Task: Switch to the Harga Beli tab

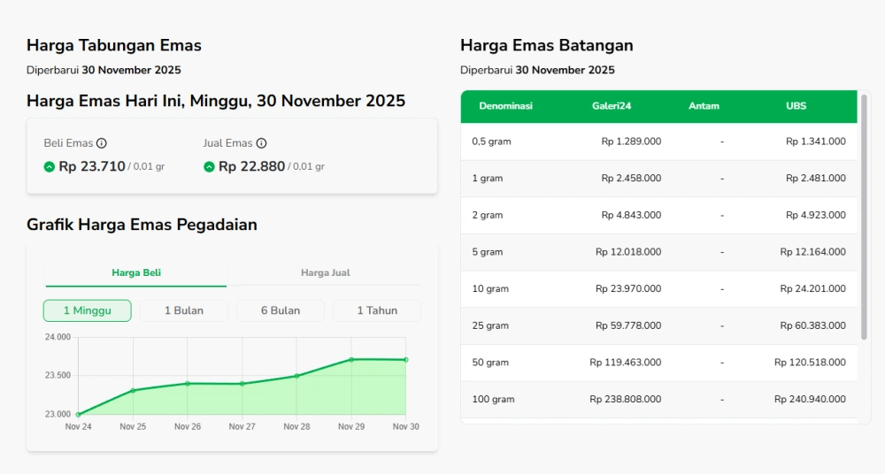Action: pos(136,273)
